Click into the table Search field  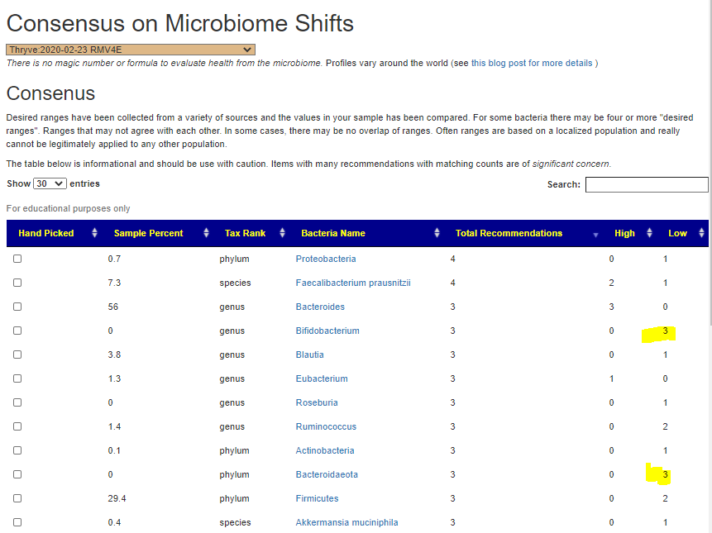pos(647,184)
